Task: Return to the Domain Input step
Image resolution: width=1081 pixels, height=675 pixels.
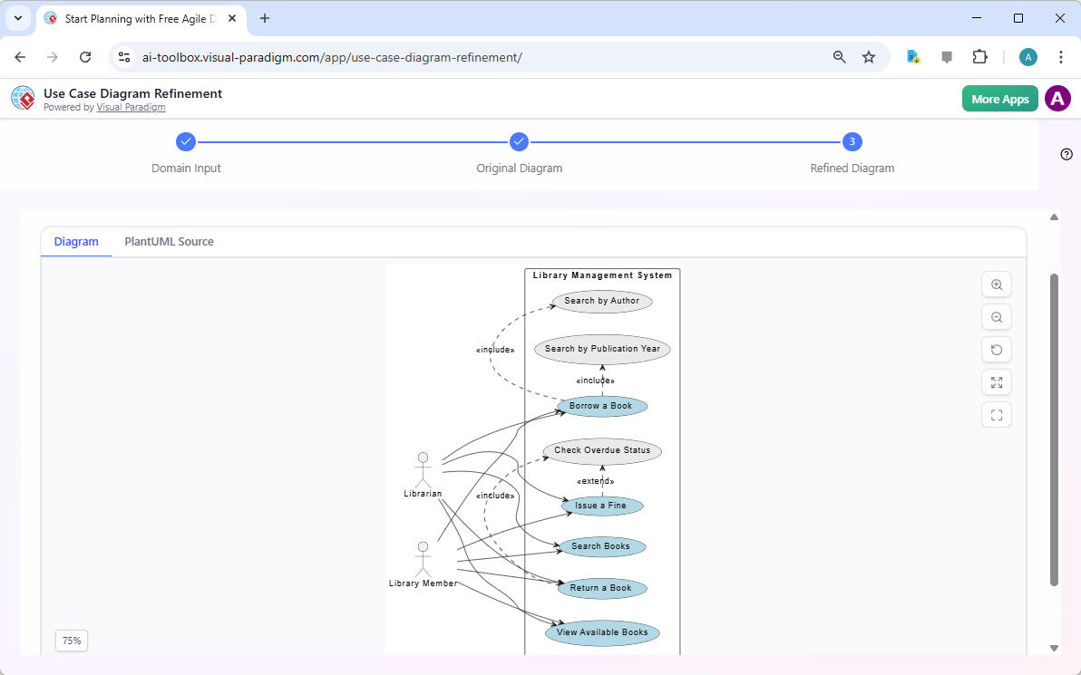Action: pyautogui.click(x=186, y=141)
